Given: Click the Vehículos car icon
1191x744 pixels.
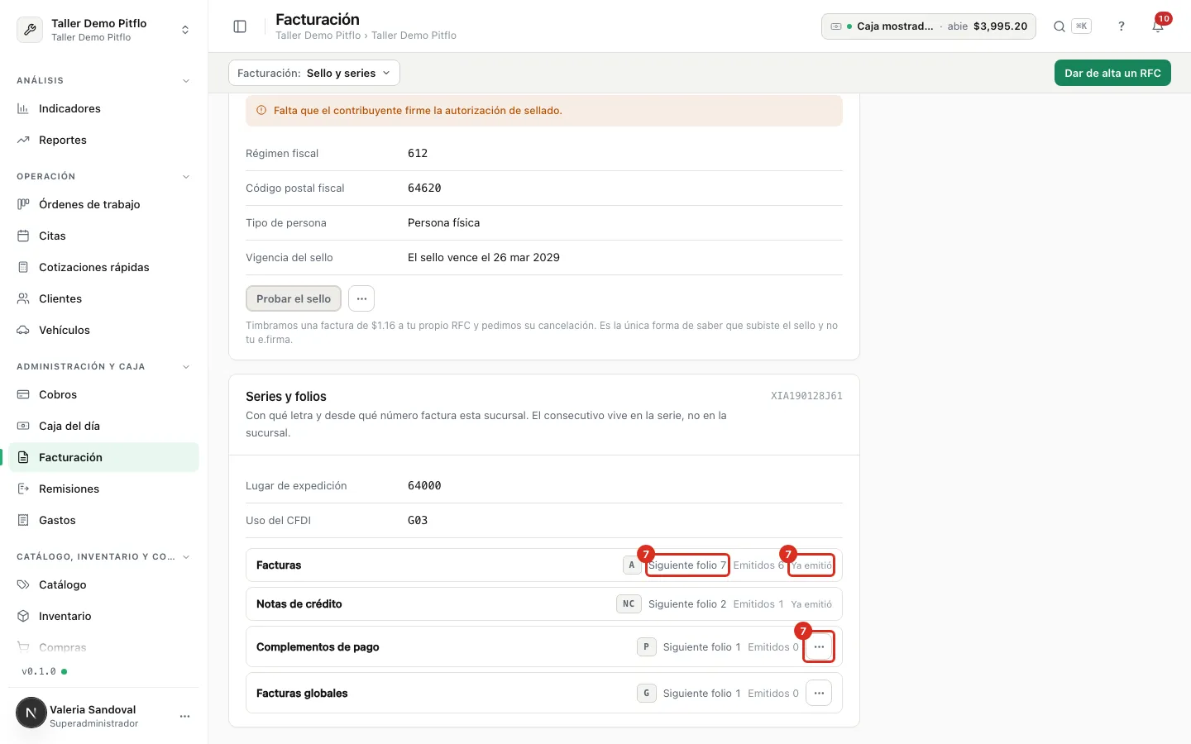Looking at the screenshot, I should click(x=23, y=330).
